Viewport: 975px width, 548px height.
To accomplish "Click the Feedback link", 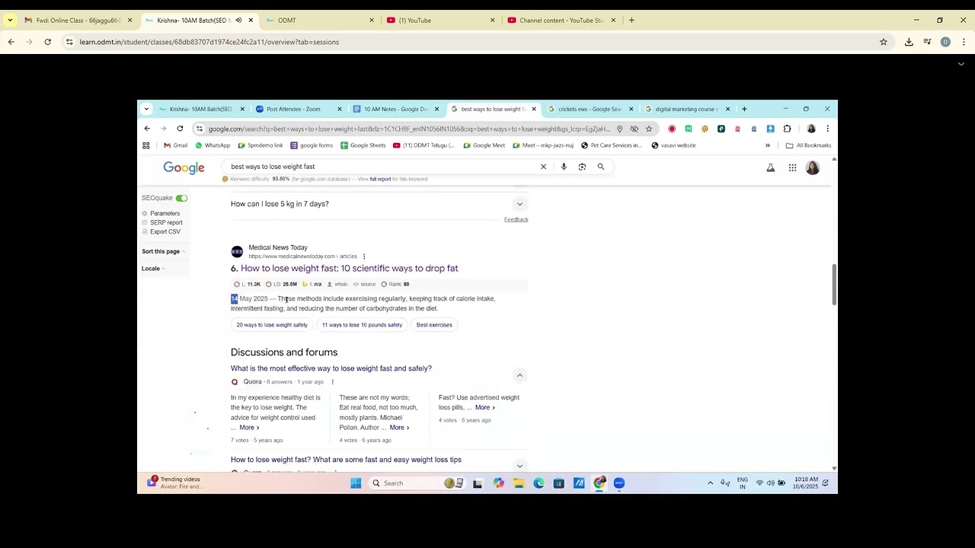I will click(x=516, y=219).
